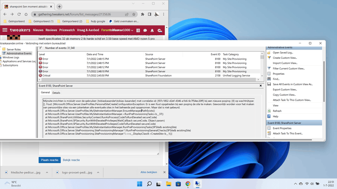Open Nieuws in tweakers navigation
Screen dimensions: 337x189
(x=38, y=30)
